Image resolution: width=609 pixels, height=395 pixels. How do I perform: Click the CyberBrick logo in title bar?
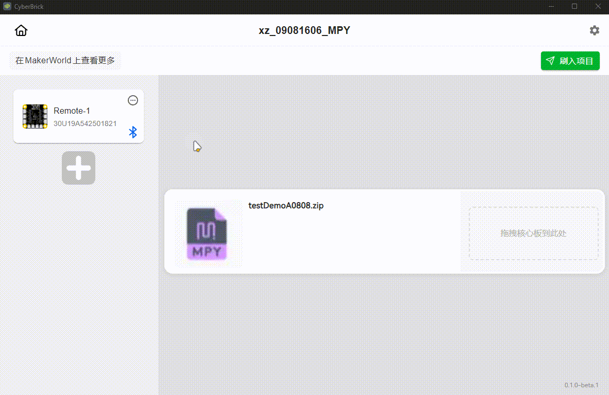(7, 7)
